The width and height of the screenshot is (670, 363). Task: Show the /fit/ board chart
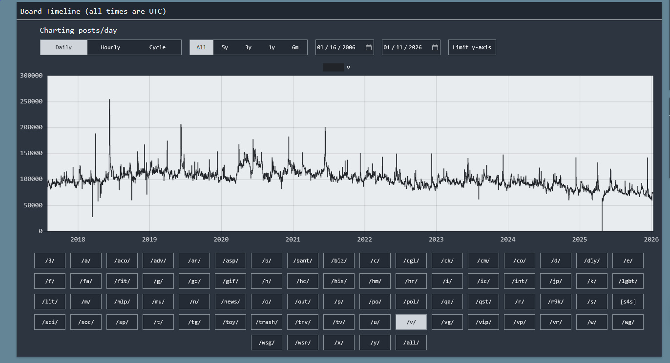coord(122,281)
